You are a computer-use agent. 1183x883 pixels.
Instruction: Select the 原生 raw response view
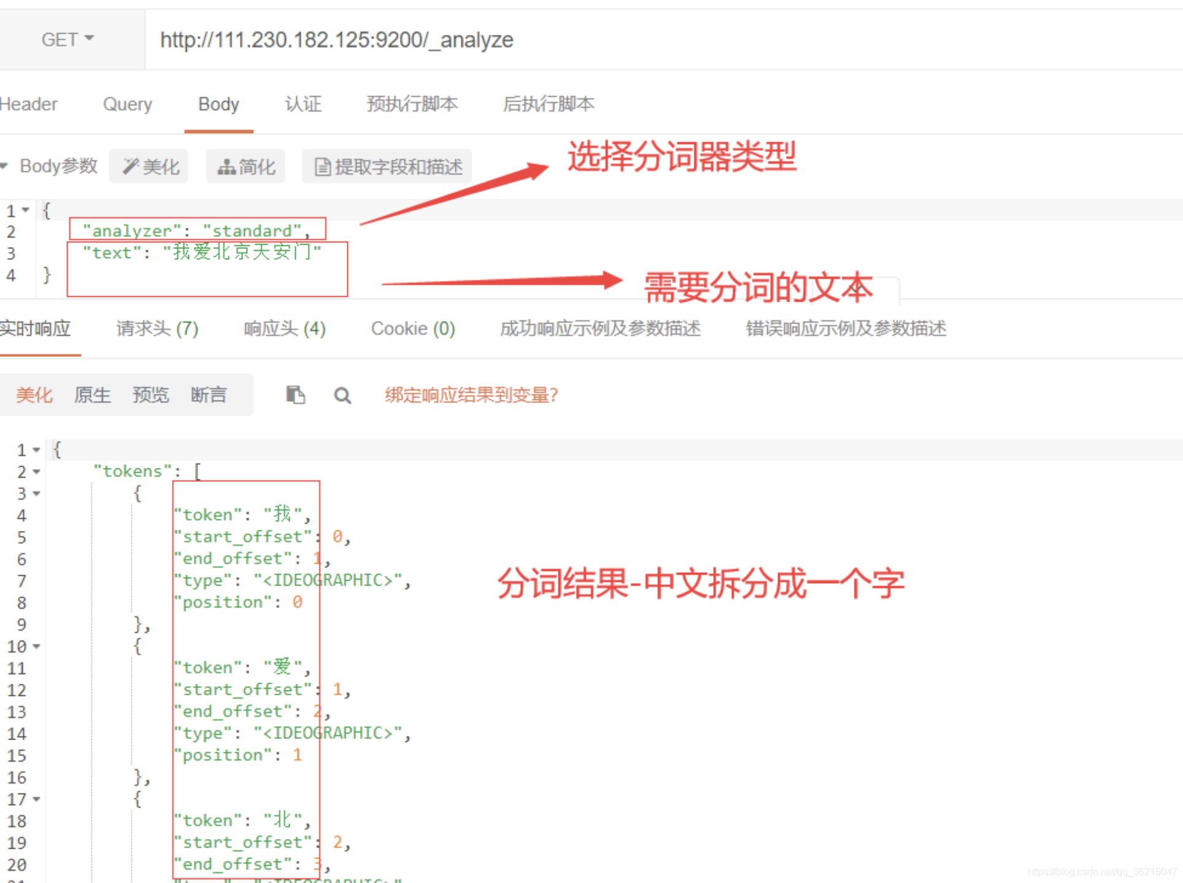click(x=92, y=395)
